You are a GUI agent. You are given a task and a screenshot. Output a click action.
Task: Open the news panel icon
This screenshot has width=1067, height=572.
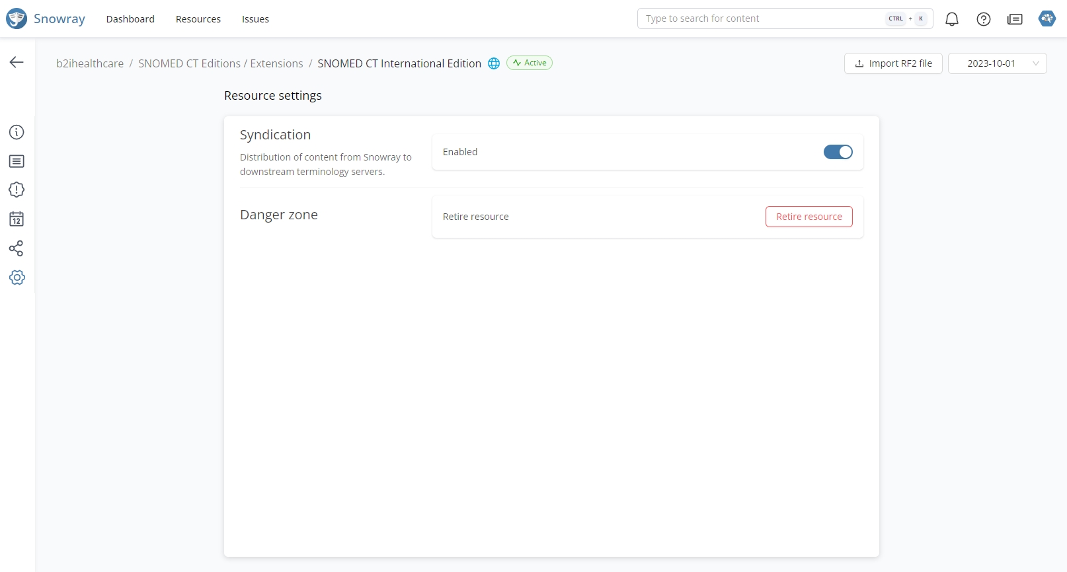[1015, 19]
